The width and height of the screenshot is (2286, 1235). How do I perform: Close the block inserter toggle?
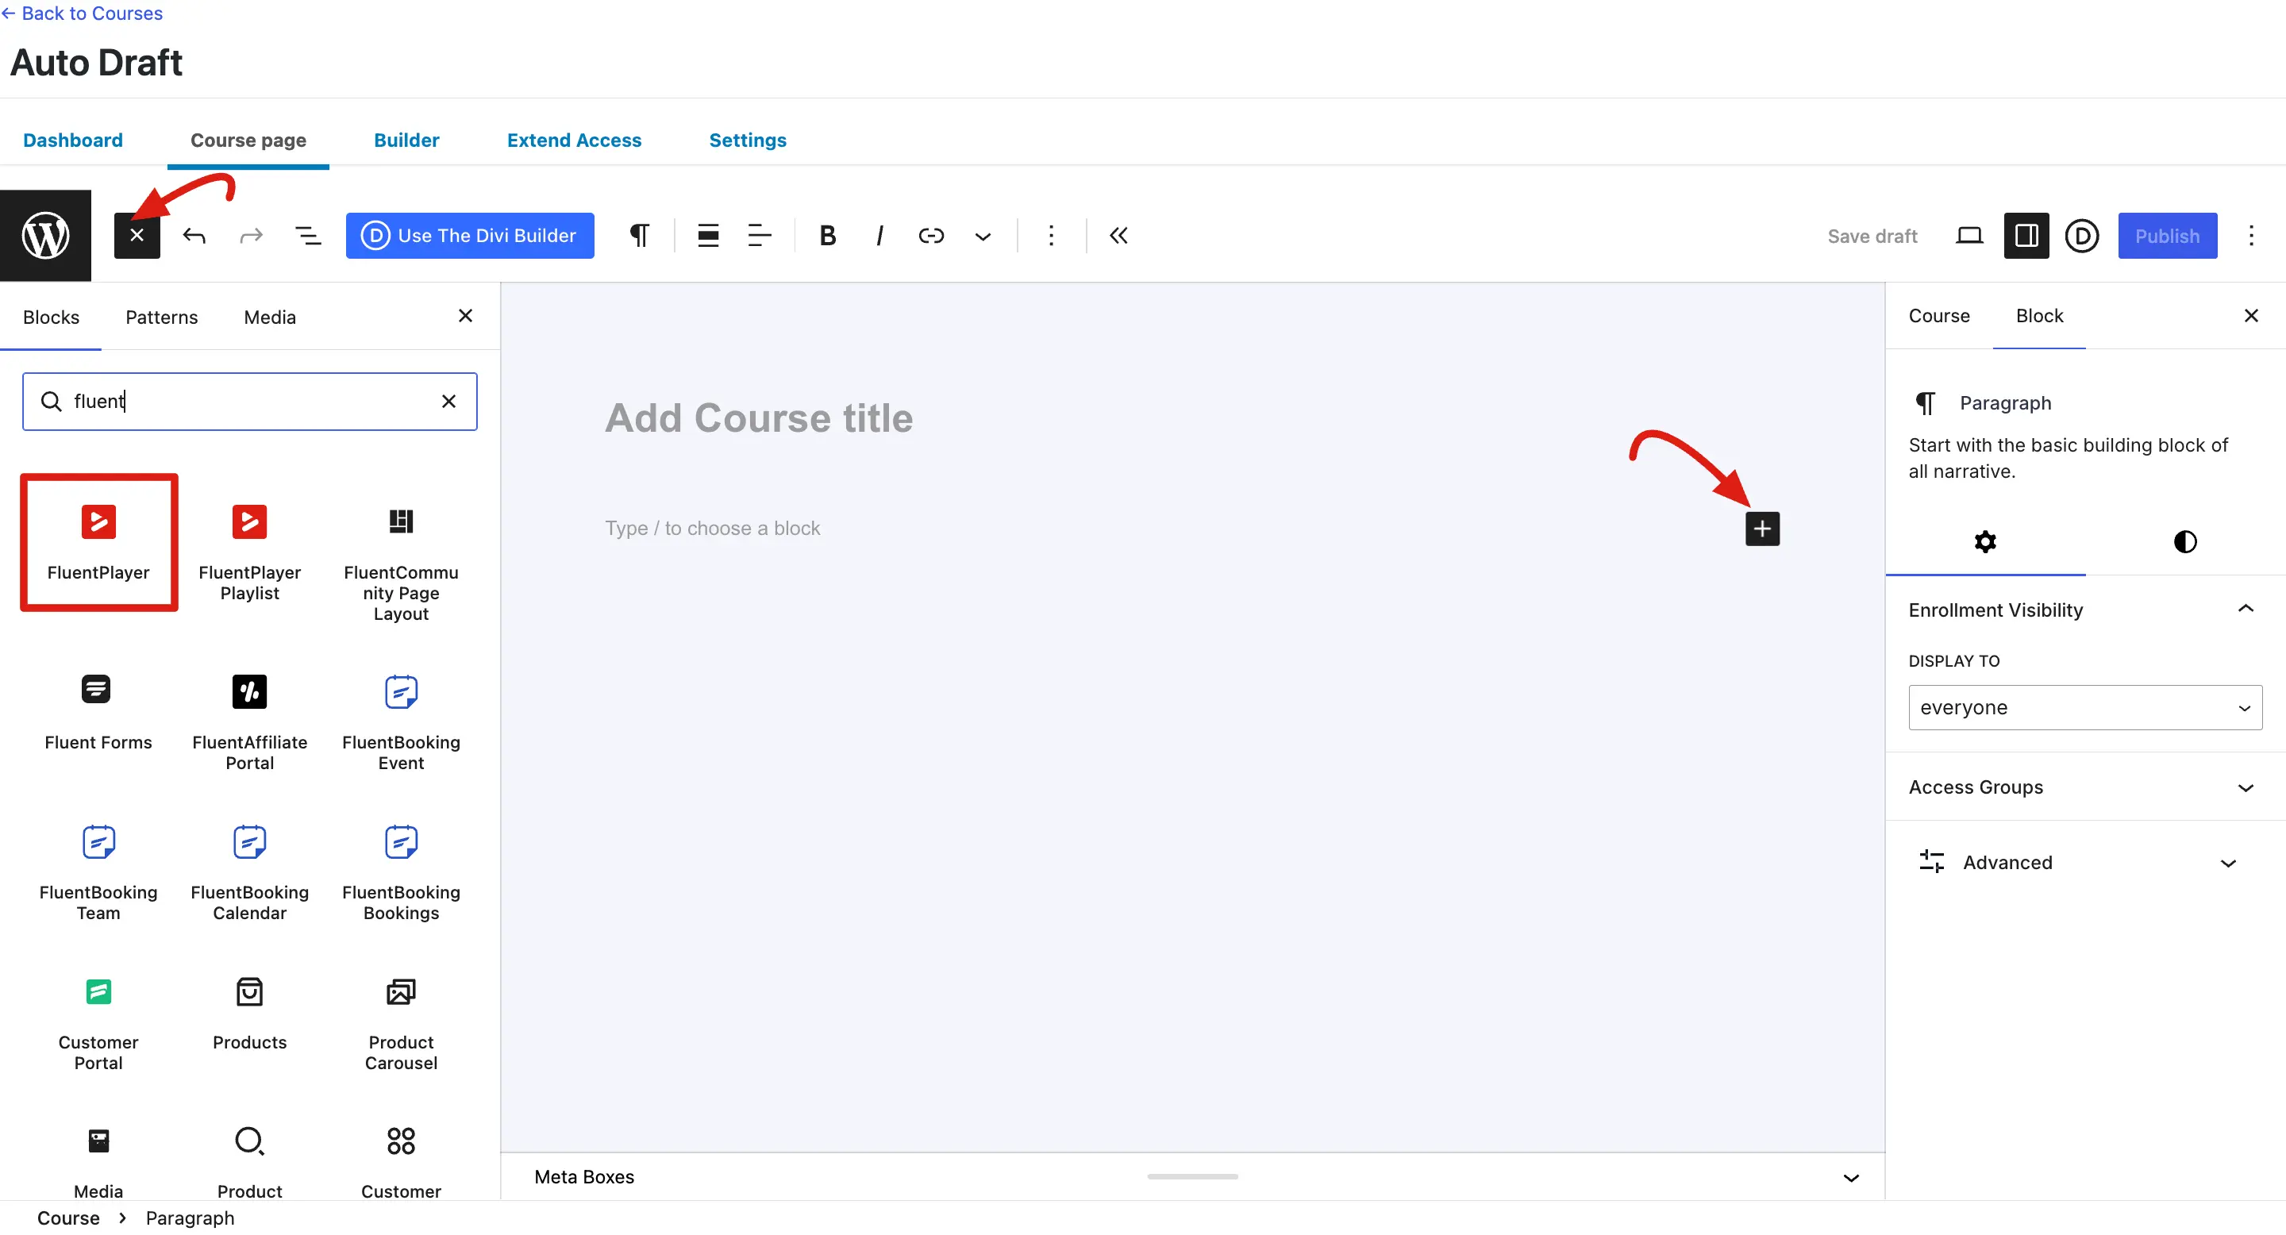point(137,235)
